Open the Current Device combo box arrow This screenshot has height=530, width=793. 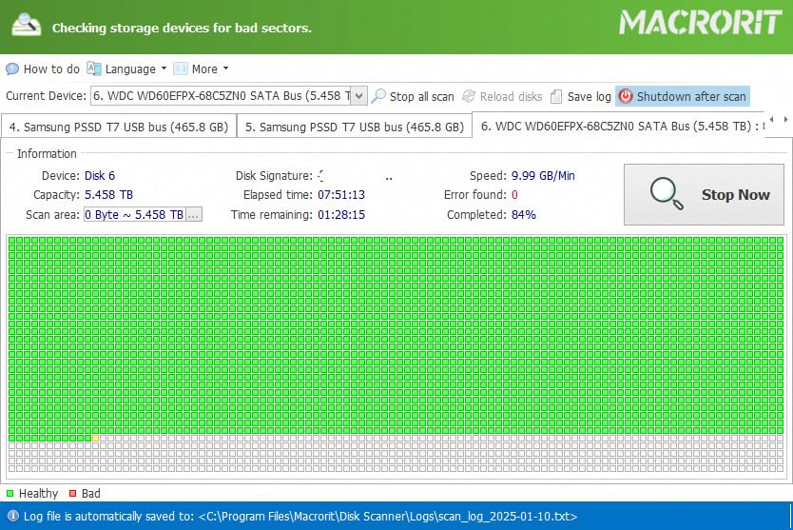click(358, 96)
